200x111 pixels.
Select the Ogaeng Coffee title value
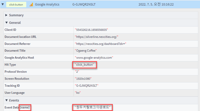[86, 51]
